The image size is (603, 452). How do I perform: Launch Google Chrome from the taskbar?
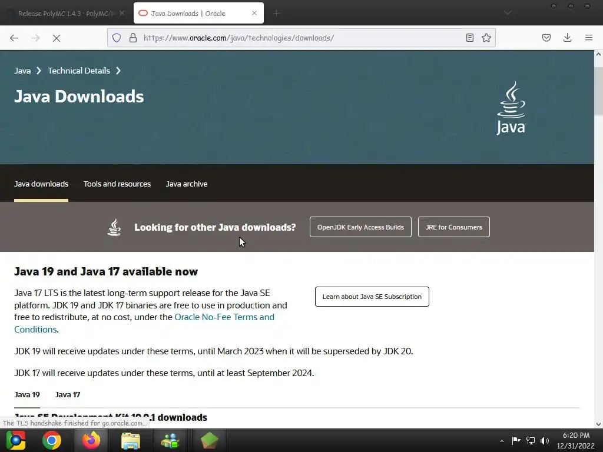(x=52, y=440)
